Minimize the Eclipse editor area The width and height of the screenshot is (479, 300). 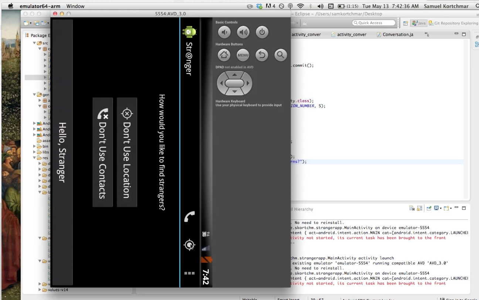pyautogui.click(x=456, y=34)
